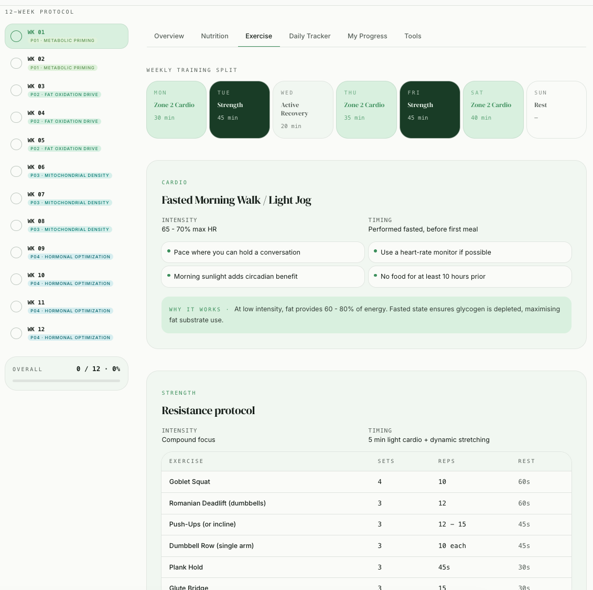Click the EXERCISE column header
This screenshot has height=590, width=593.
click(x=186, y=461)
